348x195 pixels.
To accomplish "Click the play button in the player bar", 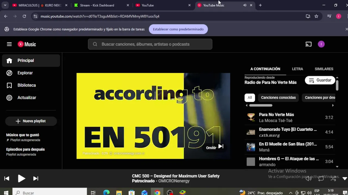I will [21, 178].
